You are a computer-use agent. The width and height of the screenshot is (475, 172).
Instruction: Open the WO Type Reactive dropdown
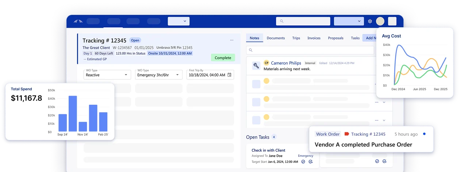[107, 75]
